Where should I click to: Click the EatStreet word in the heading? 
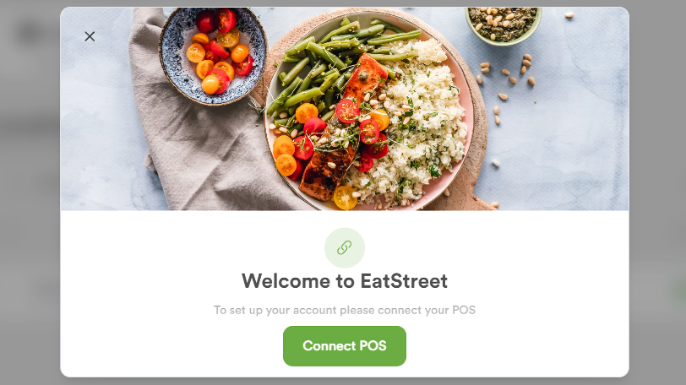(x=404, y=281)
